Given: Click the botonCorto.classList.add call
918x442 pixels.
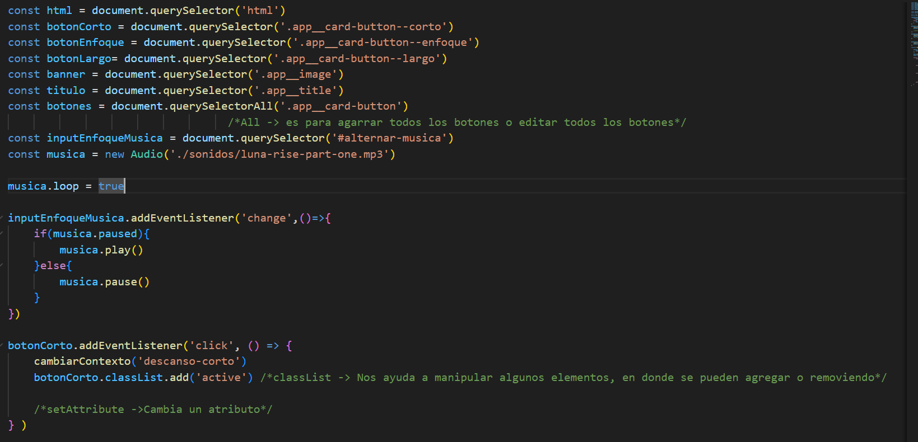Looking at the screenshot, I should point(111,378).
